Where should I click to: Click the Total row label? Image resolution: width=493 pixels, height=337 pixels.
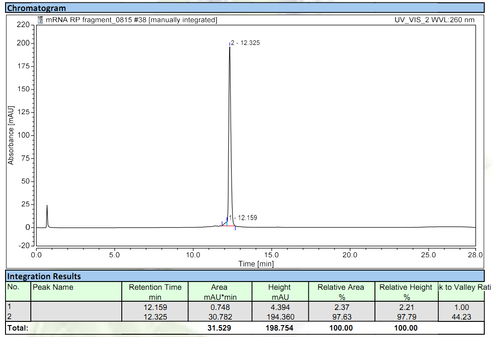coord(18,328)
